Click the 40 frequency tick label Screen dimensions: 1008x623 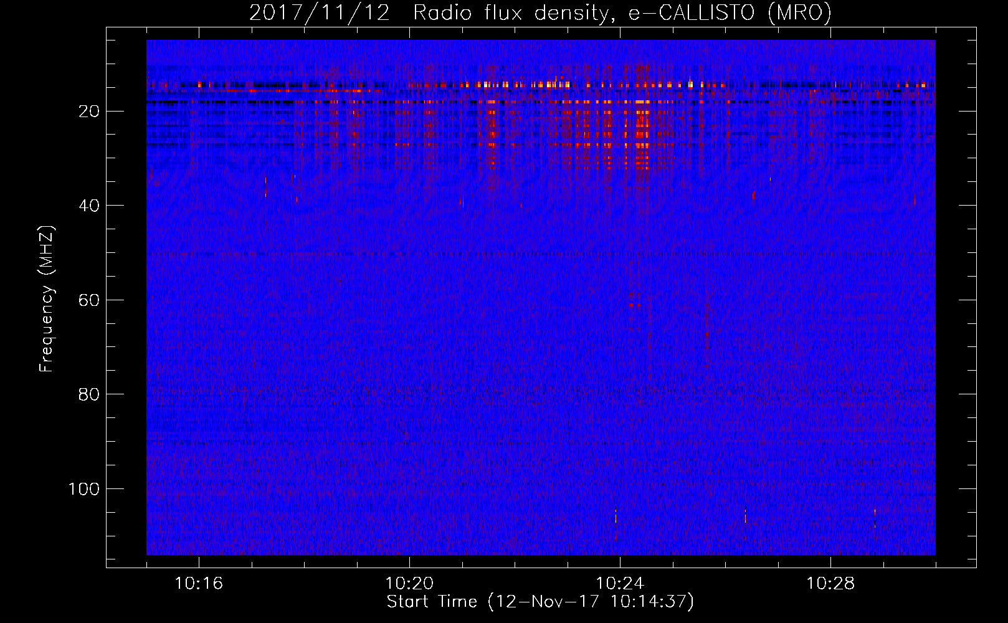(x=89, y=206)
